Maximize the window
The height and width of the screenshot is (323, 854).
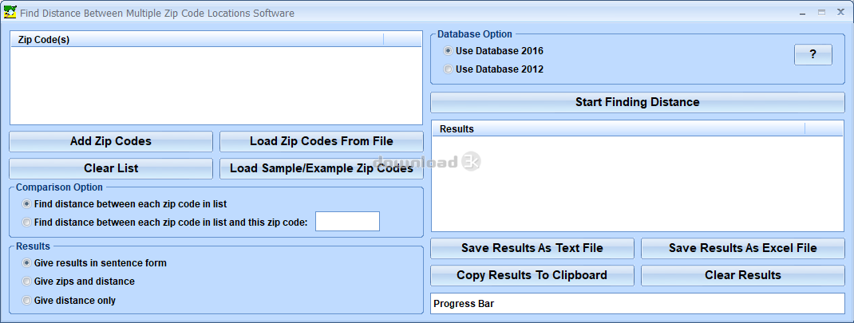point(822,11)
